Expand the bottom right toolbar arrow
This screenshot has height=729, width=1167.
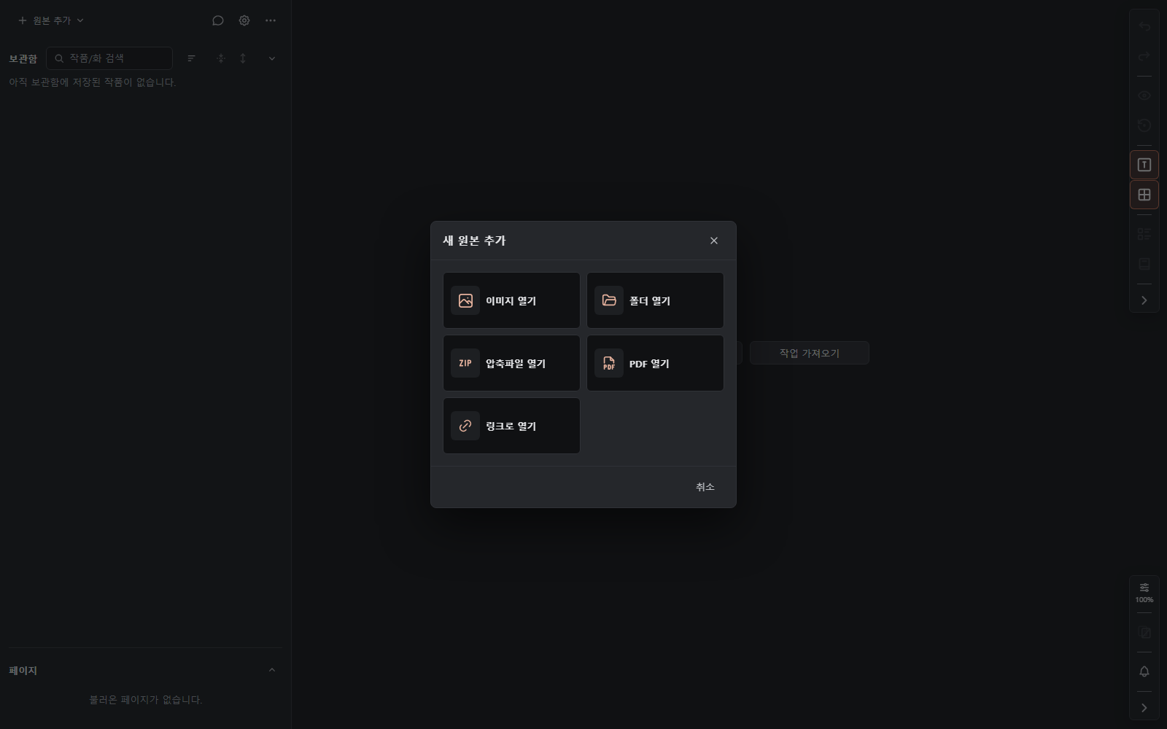click(x=1144, y=708)
